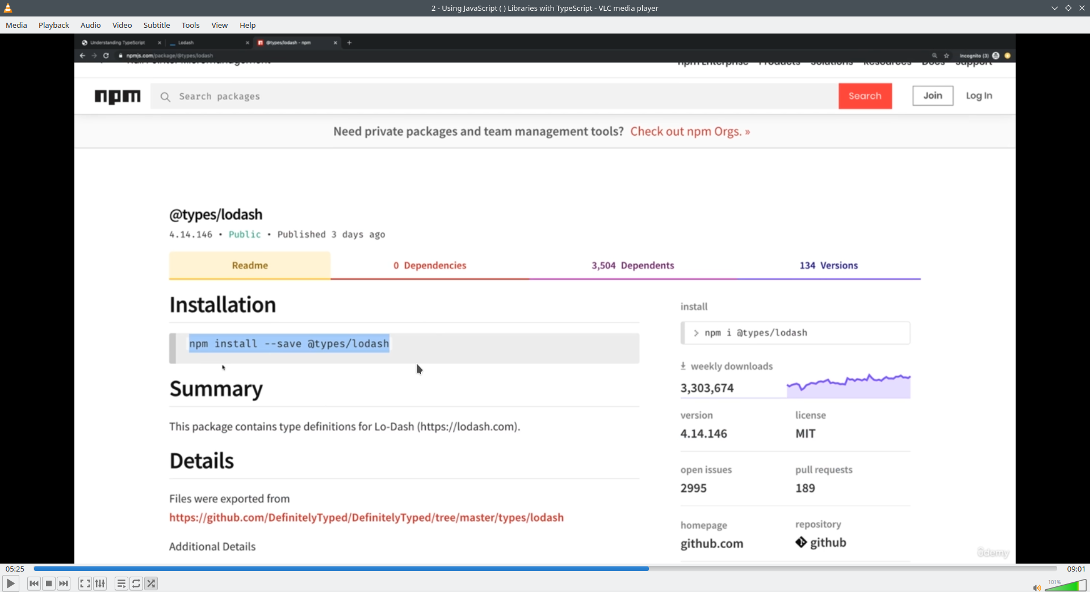Skip to next media track
This screenshot has height=592, width=1090.
pyautogui.click(x=64, y=583)
